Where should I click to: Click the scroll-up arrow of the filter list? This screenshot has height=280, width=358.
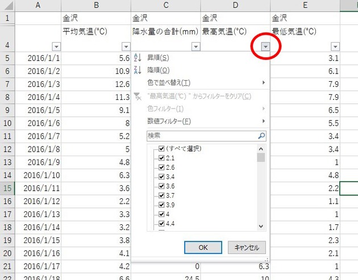261,148
